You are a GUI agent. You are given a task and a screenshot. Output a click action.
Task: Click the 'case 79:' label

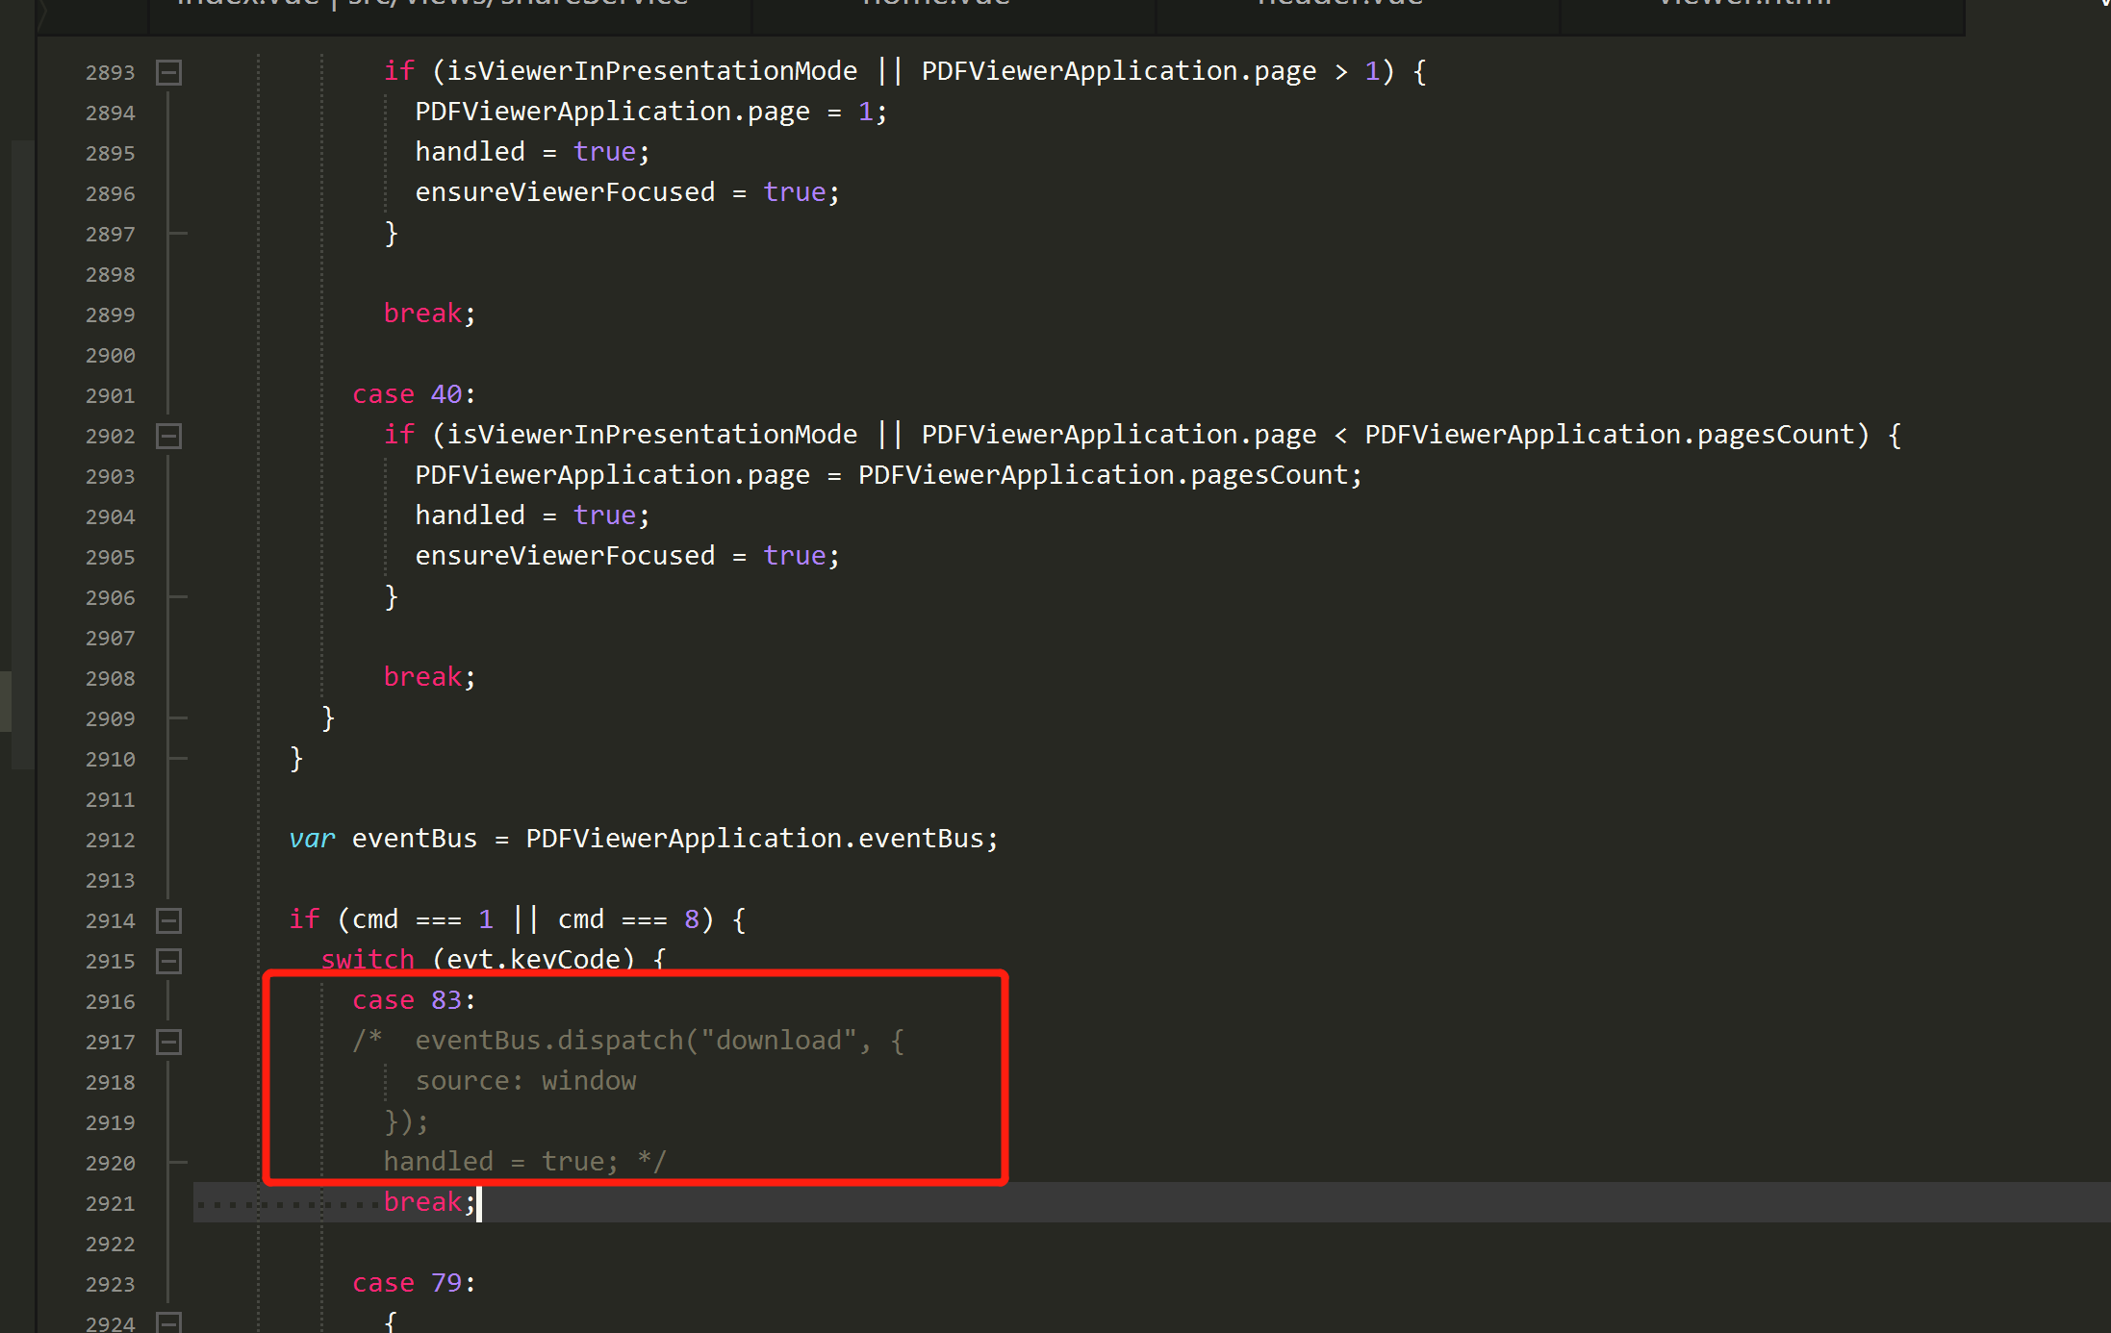(414, 1283)
